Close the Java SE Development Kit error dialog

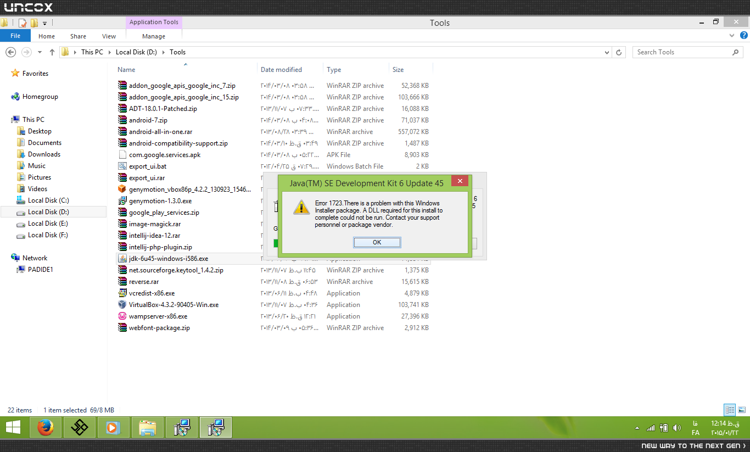coord(460,181)
